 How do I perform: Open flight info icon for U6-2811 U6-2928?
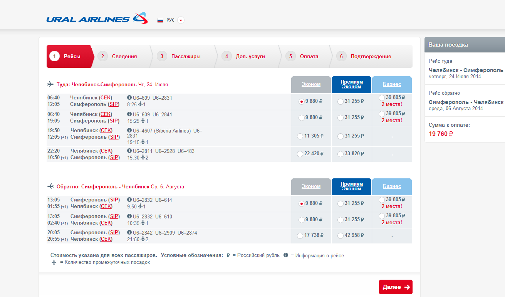point(129,151)
